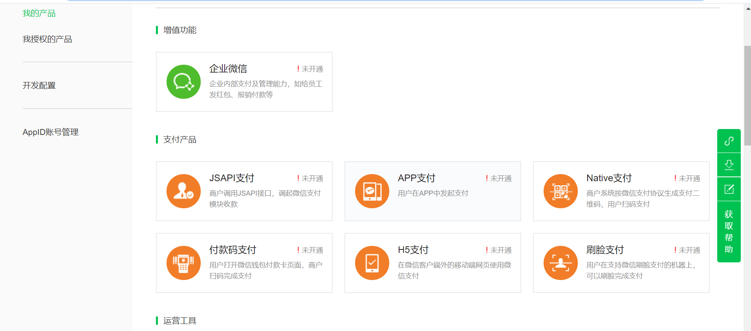The width and height of the screenshot is (751, 331).
Task: Click the 运营工具 section heading
Action: (180, 321)
